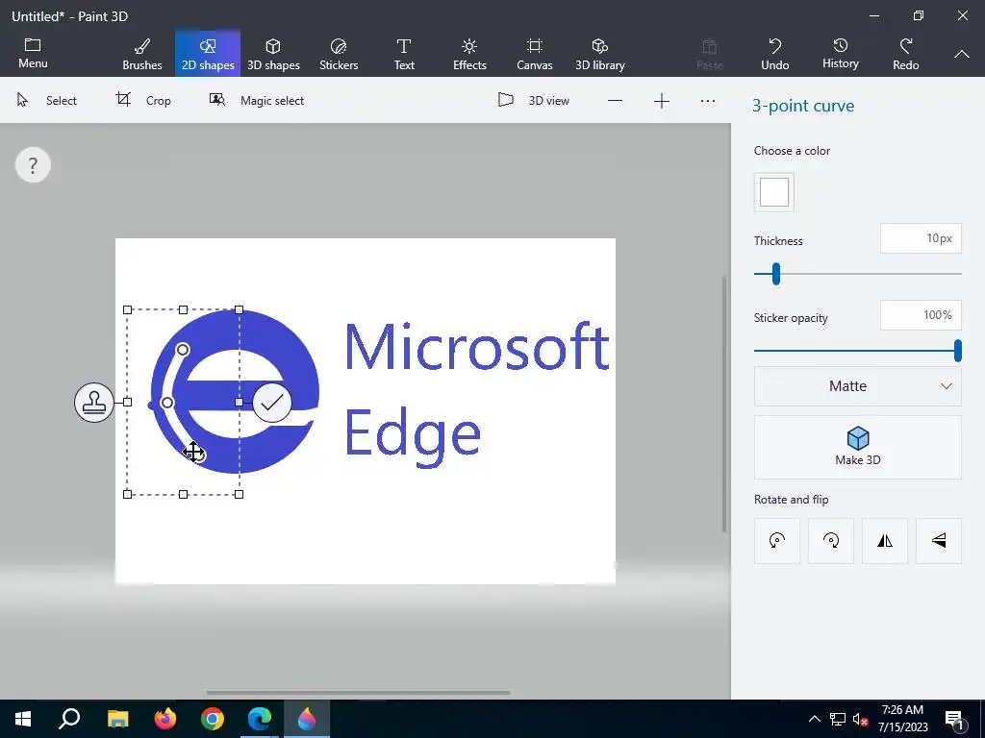985x738 pixels.
Task: Open the Canvas tab
Action: (535, 55)
